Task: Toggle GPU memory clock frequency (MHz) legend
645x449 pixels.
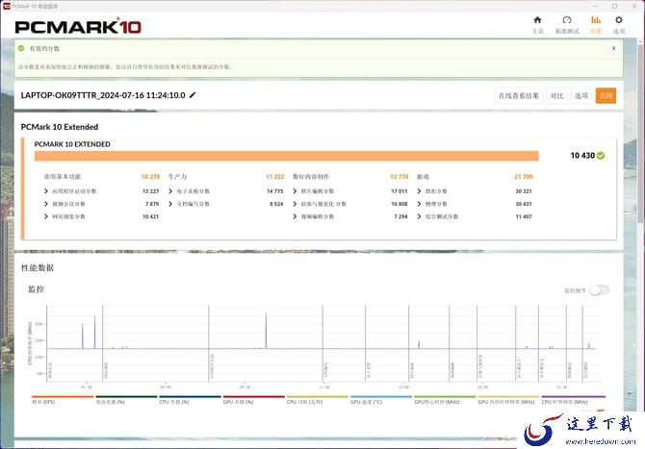Action: coord(506,402)
